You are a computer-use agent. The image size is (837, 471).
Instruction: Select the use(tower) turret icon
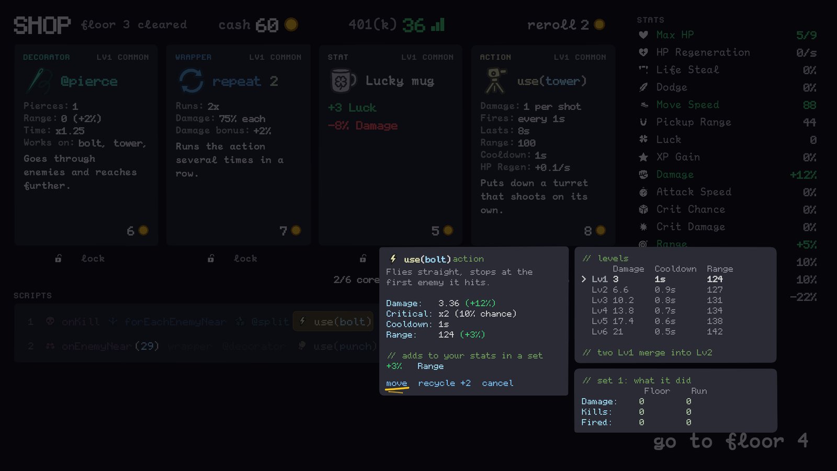tap(495, 81)
